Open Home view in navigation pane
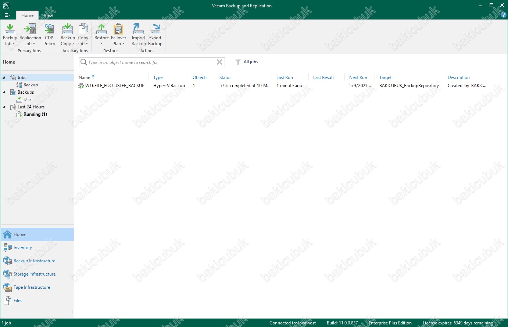508x327 pixels. [37, 234]
